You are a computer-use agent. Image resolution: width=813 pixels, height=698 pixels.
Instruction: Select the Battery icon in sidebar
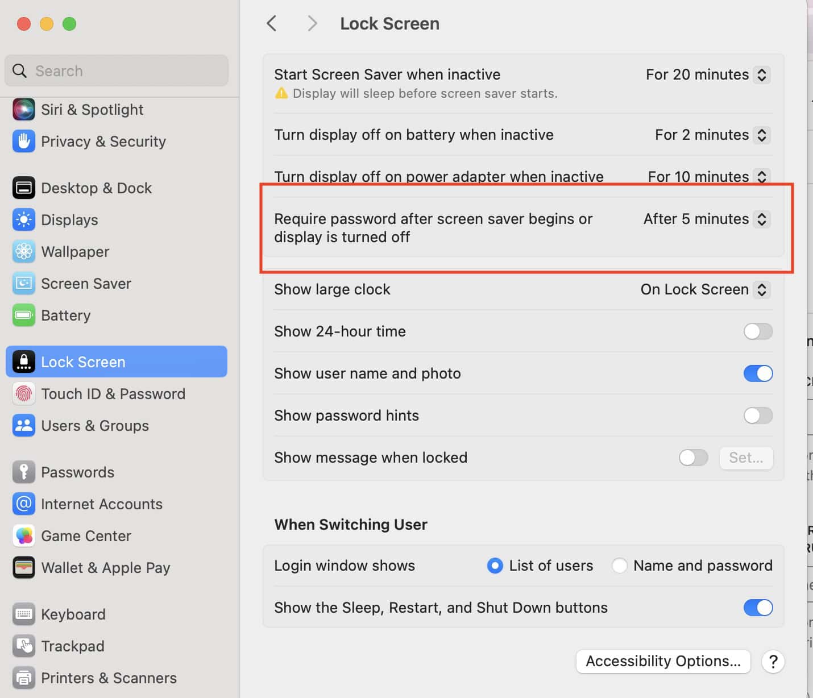[x=23, y=315]
